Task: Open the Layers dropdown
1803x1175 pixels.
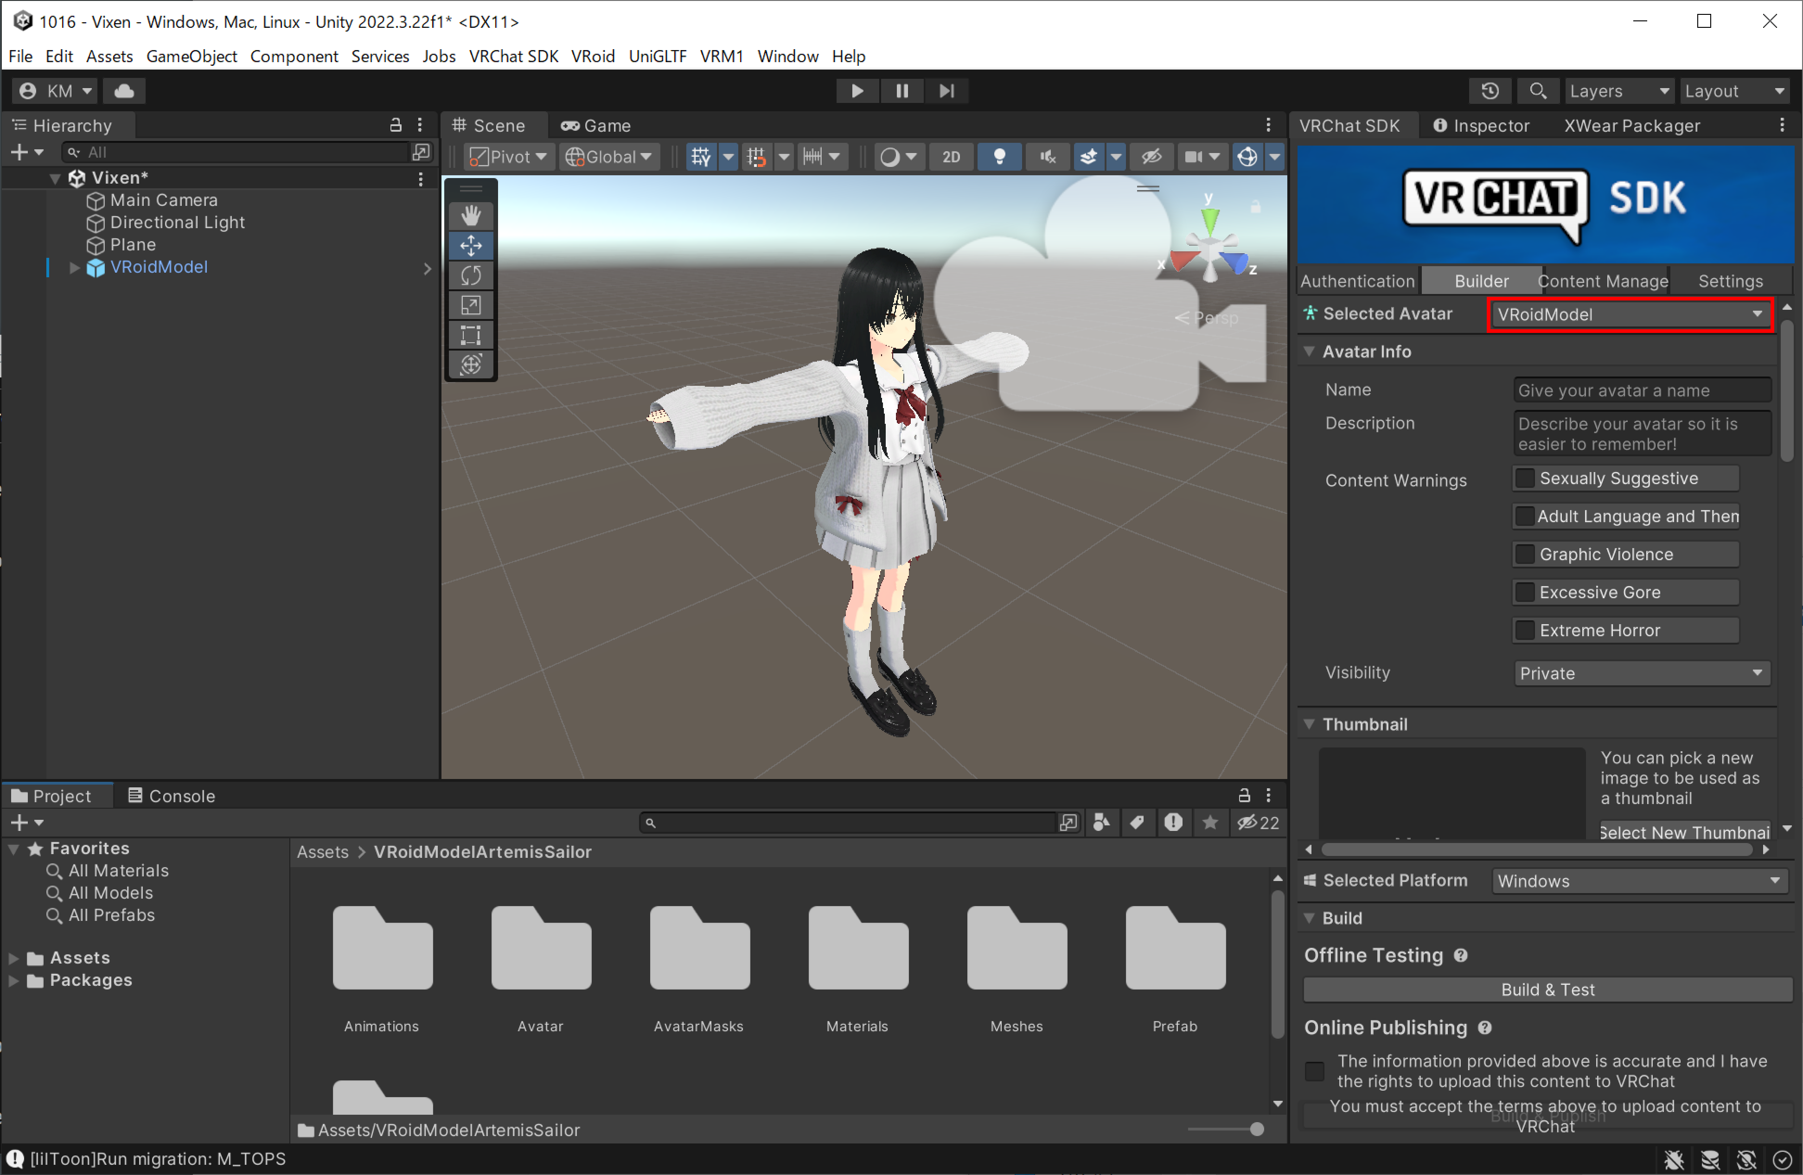Action: 1619,91
